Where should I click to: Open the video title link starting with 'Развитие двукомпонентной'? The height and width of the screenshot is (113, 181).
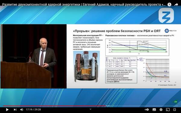[84, 5]
